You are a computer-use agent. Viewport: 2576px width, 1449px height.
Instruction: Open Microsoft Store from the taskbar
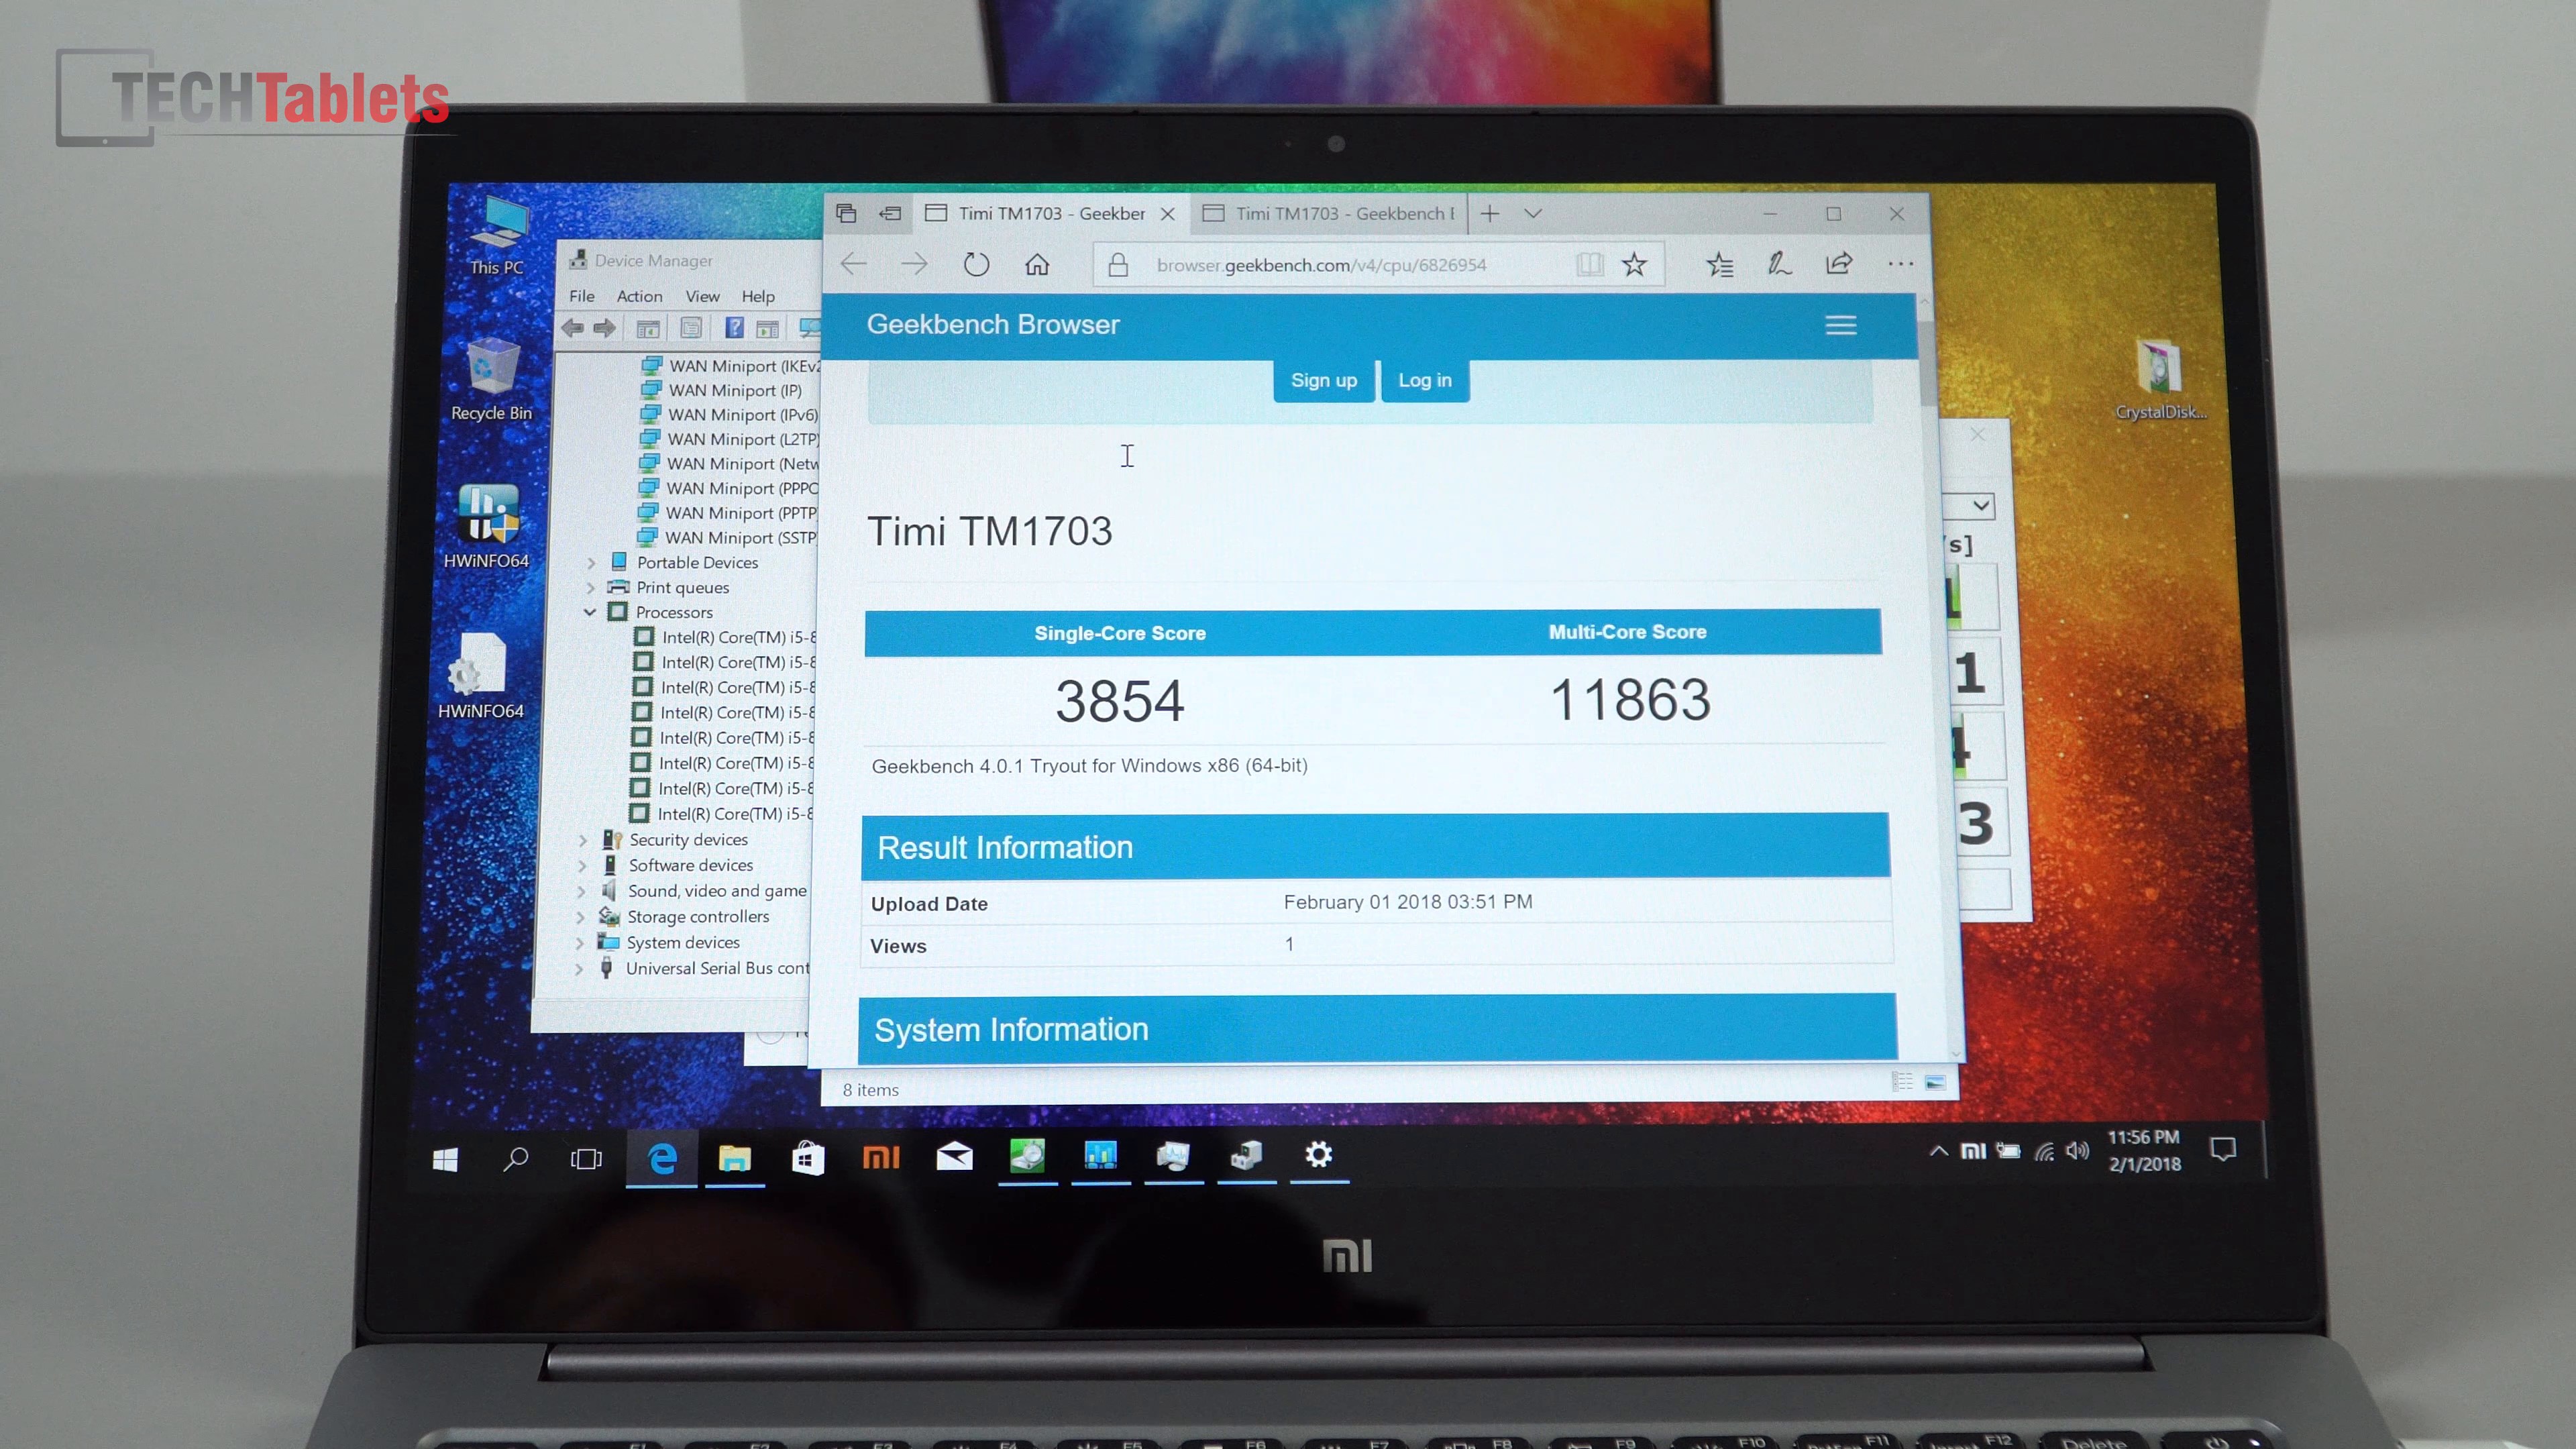click(808, 1158)
